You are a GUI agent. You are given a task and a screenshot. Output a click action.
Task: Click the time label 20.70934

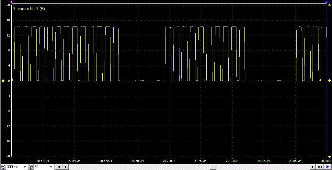[138, 161]
